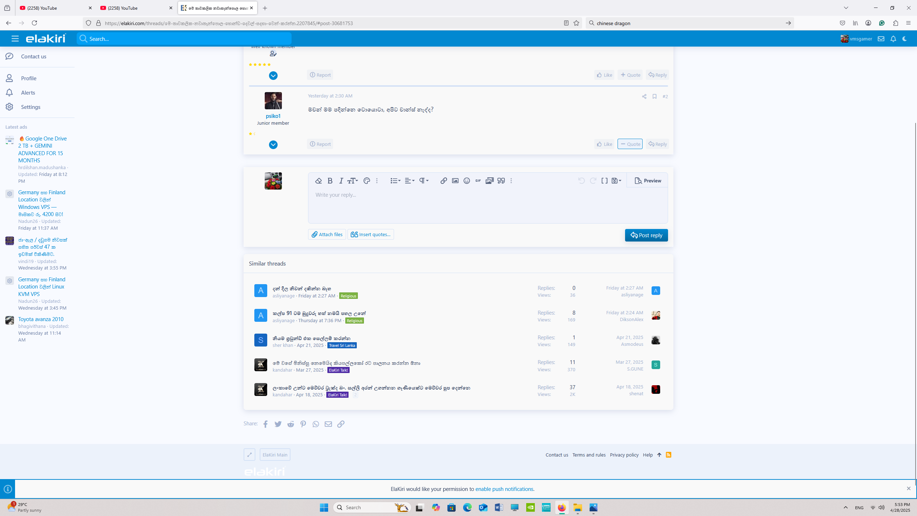Bookmark post #2
Viewport: 917px width, 516px height.
pos(654,96)
